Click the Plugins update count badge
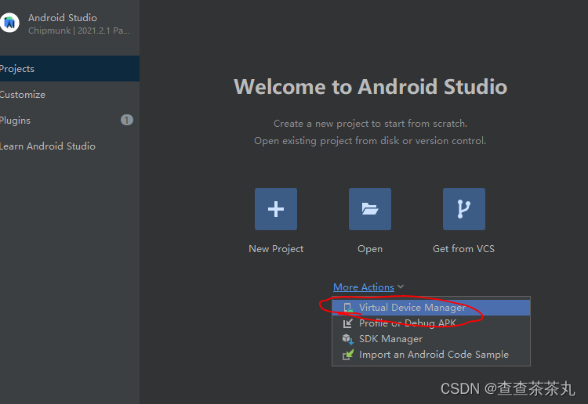 127,120
